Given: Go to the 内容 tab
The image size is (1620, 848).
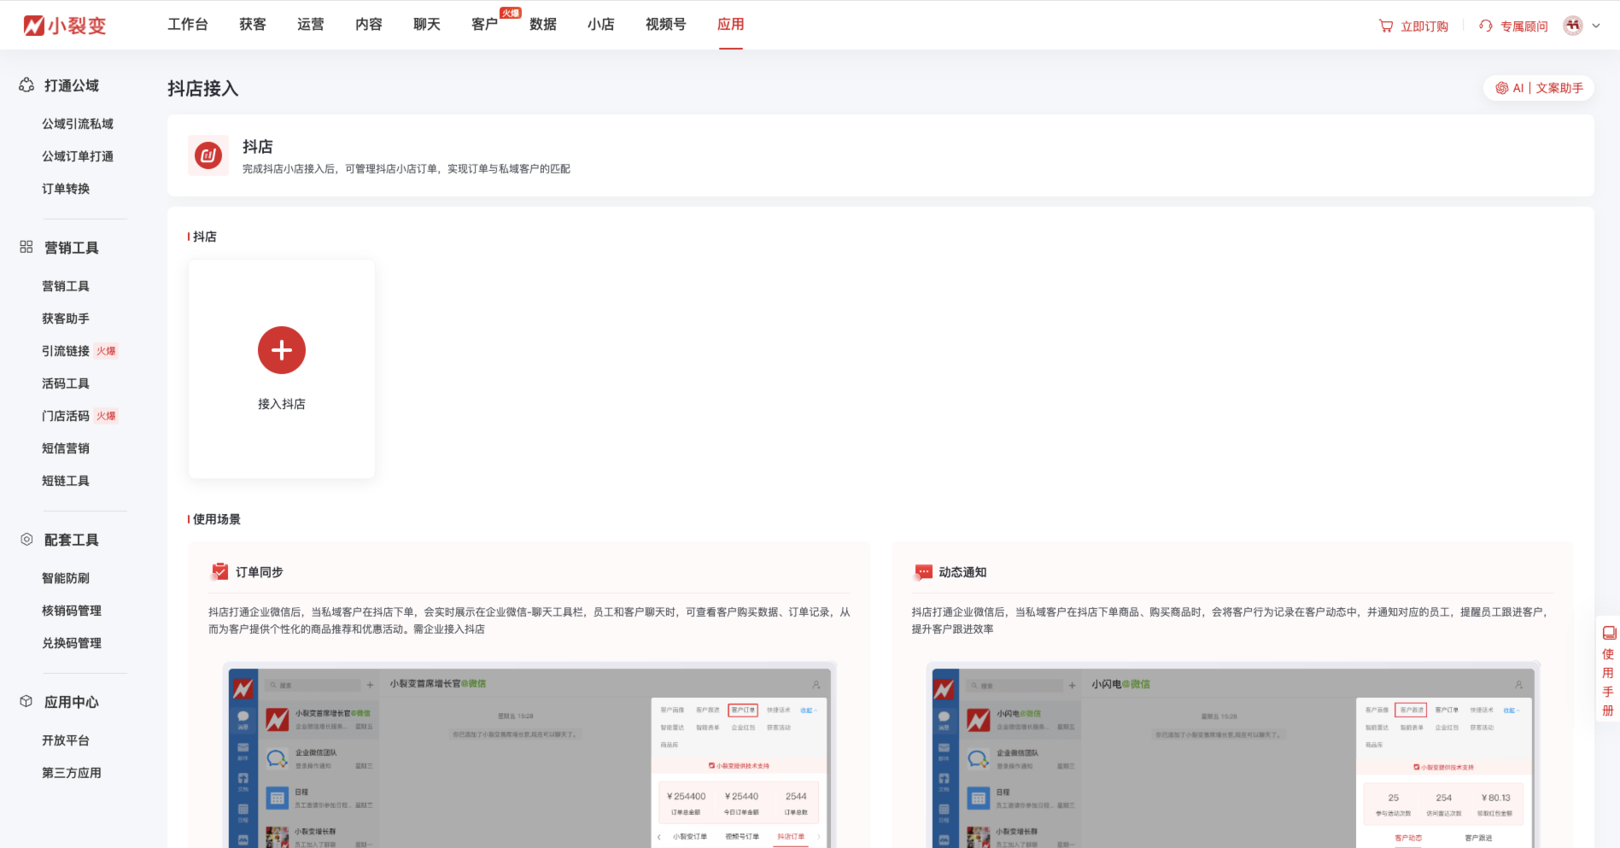Looking at the screenshot, I should [369, 25].
